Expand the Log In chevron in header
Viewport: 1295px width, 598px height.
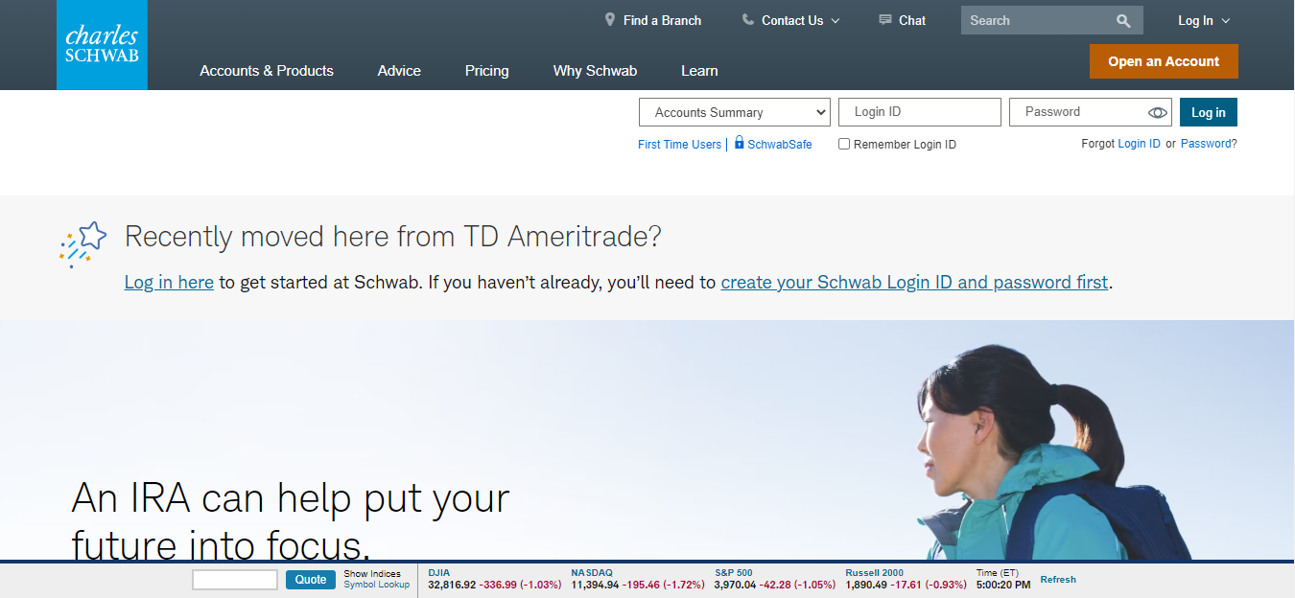click(x=1226, y=21)
